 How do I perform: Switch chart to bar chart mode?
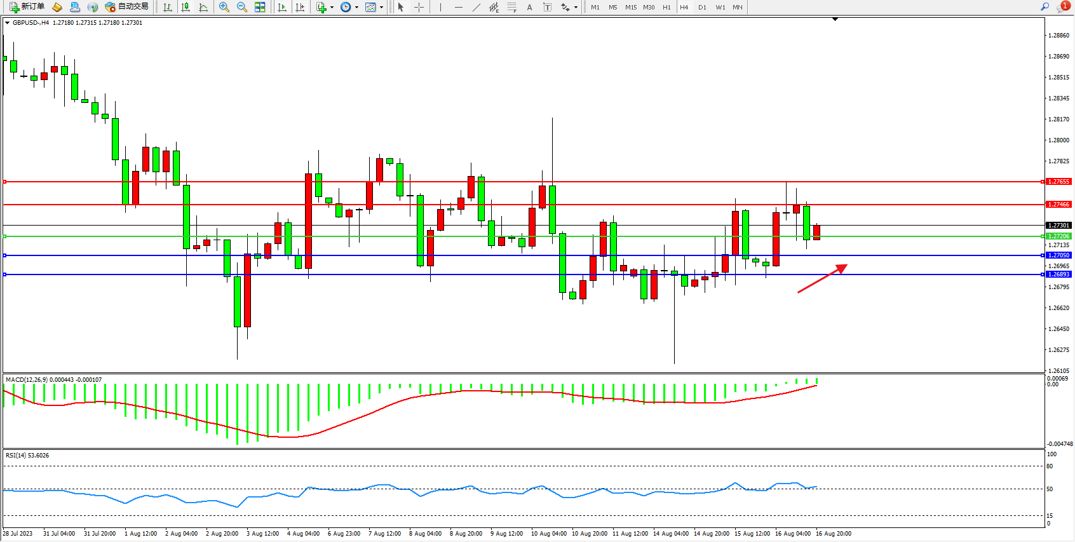tap(168, 7)
